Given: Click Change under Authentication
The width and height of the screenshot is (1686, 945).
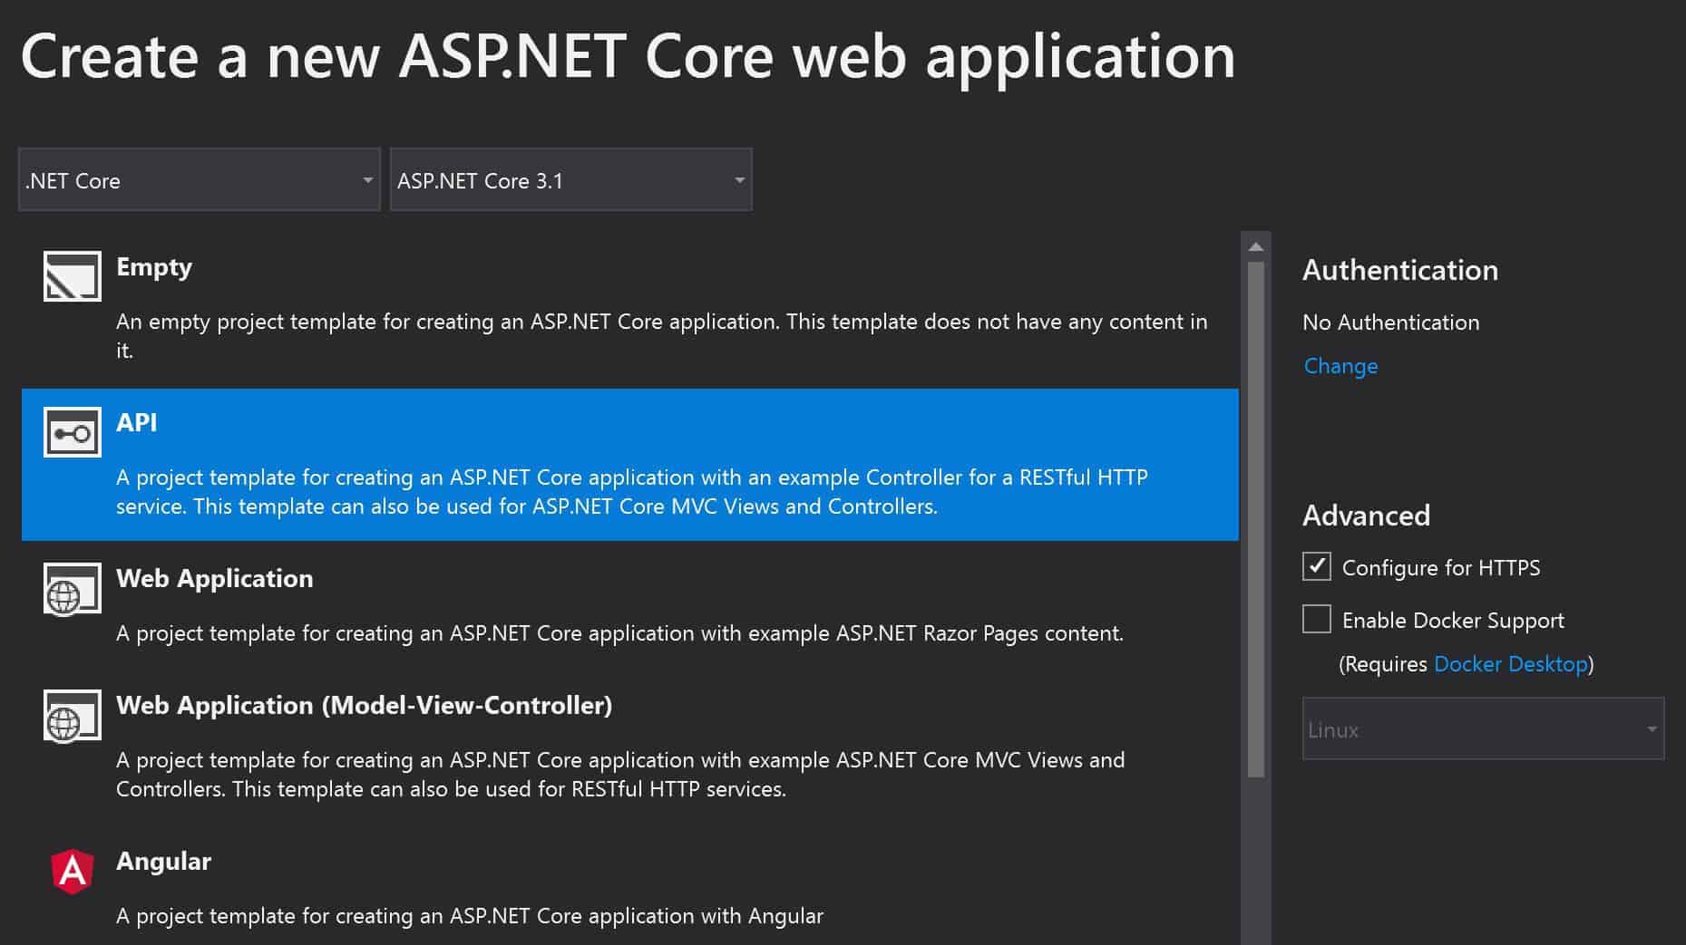Looking at the screenshot, I should 1340,366.
